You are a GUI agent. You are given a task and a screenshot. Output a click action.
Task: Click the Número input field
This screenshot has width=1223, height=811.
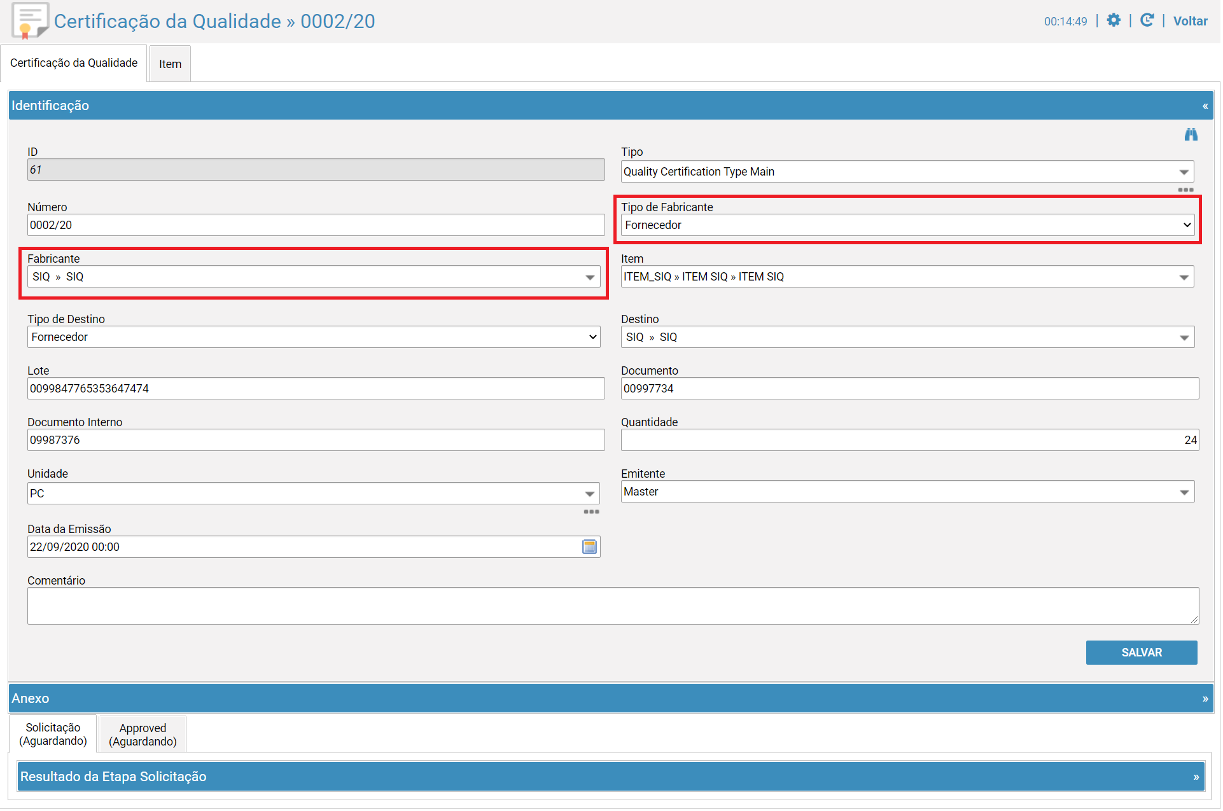316,225
